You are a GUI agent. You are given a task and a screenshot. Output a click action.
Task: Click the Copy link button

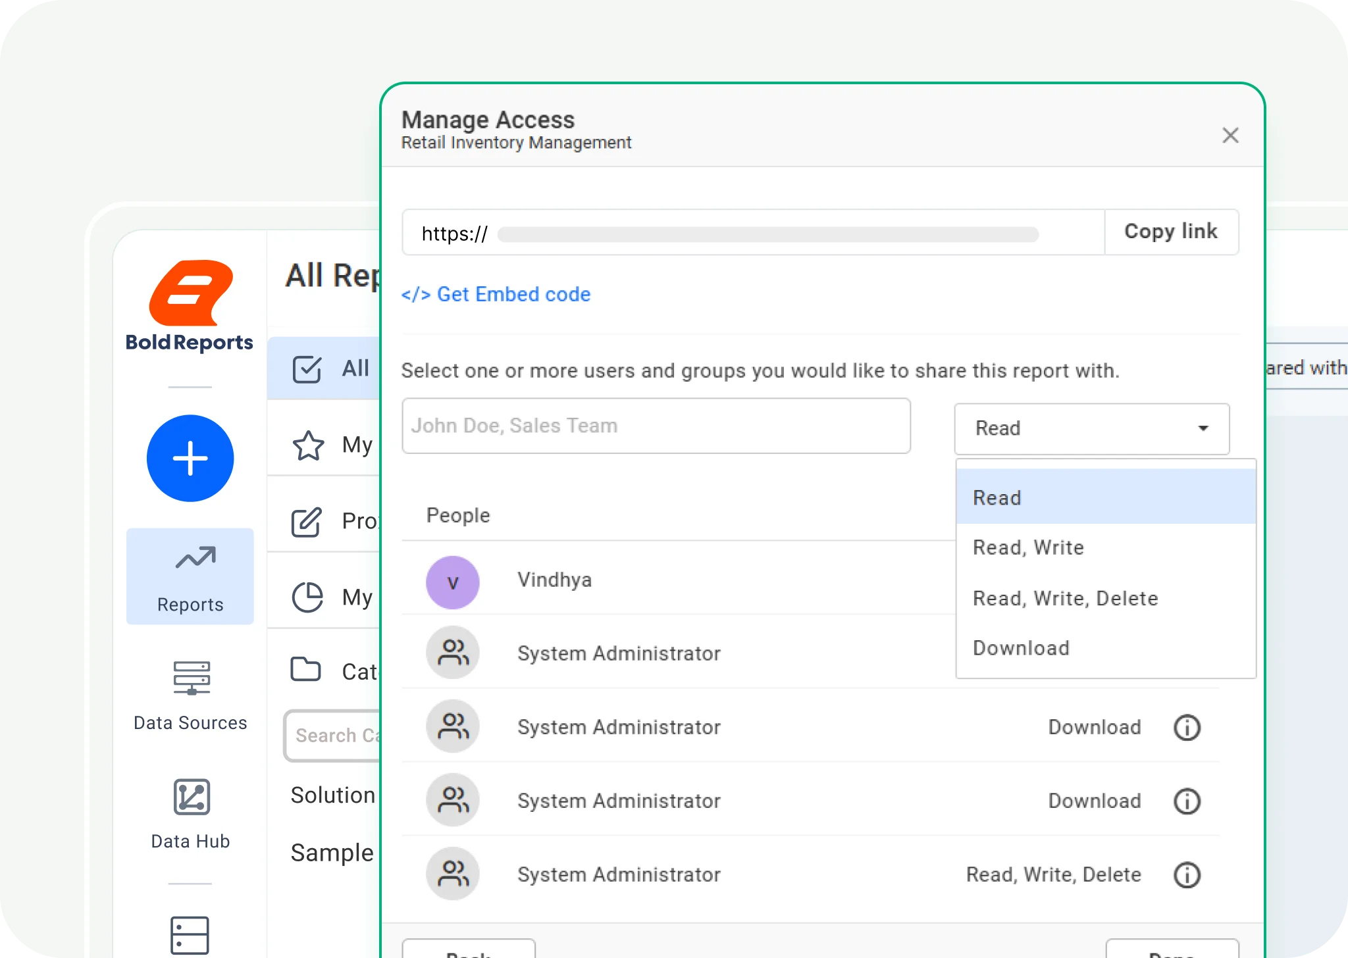point(1171,232)
